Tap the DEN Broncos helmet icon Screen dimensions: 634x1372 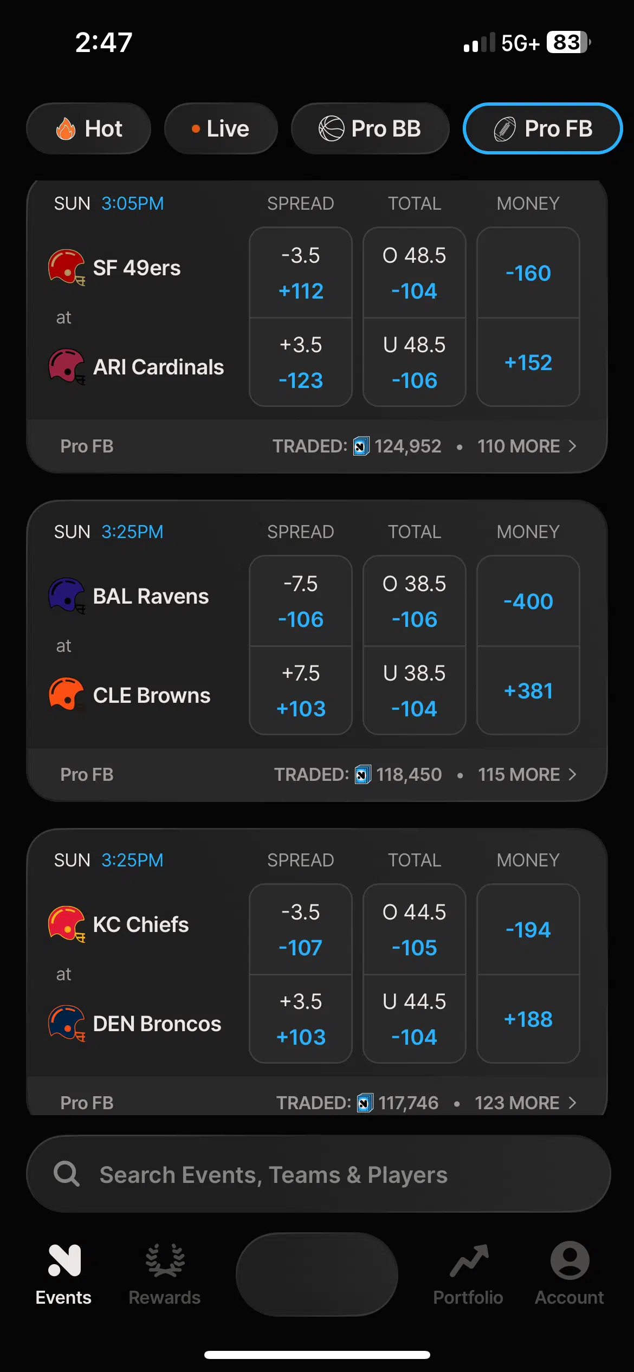click(x=66, y=1023)
